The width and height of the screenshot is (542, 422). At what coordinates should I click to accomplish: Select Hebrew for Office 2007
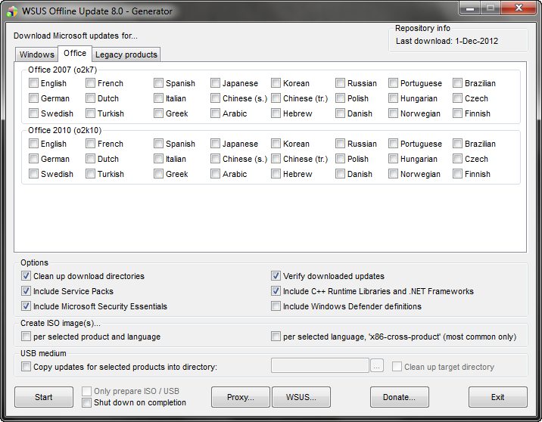(276, 113)
